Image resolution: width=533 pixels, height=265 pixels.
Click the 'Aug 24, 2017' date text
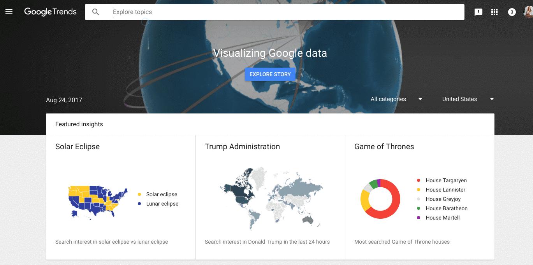pos(64,100)
